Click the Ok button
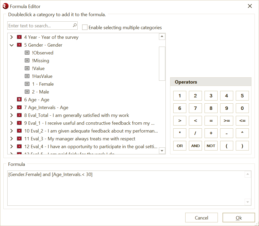 click(x=238, y=217)
